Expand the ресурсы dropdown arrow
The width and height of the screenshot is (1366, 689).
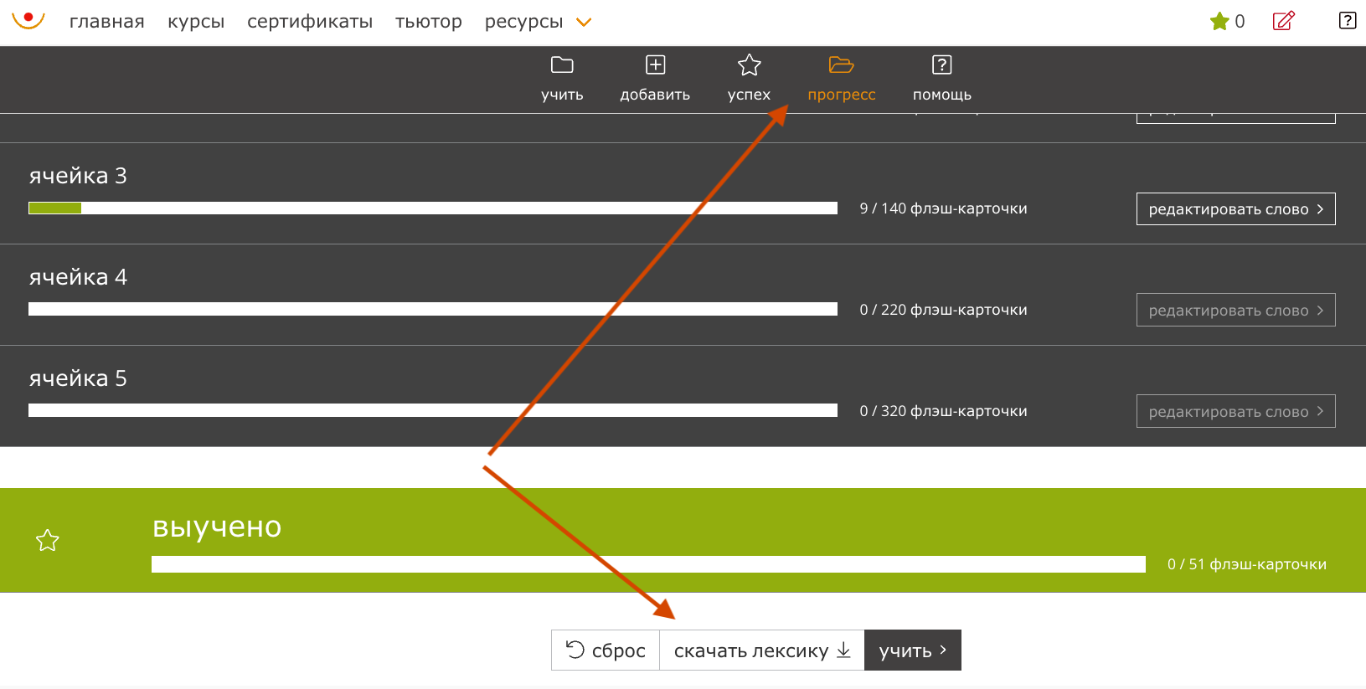(584, 23)
